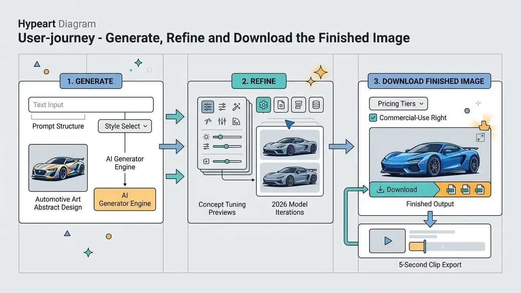Select the abstract automotive art car thumbnail

click(x=58, y=168)
